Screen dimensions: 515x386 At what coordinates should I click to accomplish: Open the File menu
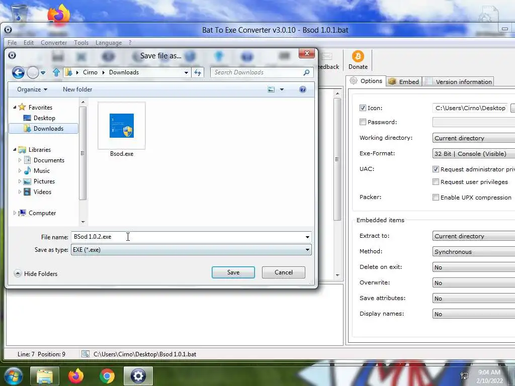[x=12, y=43]
